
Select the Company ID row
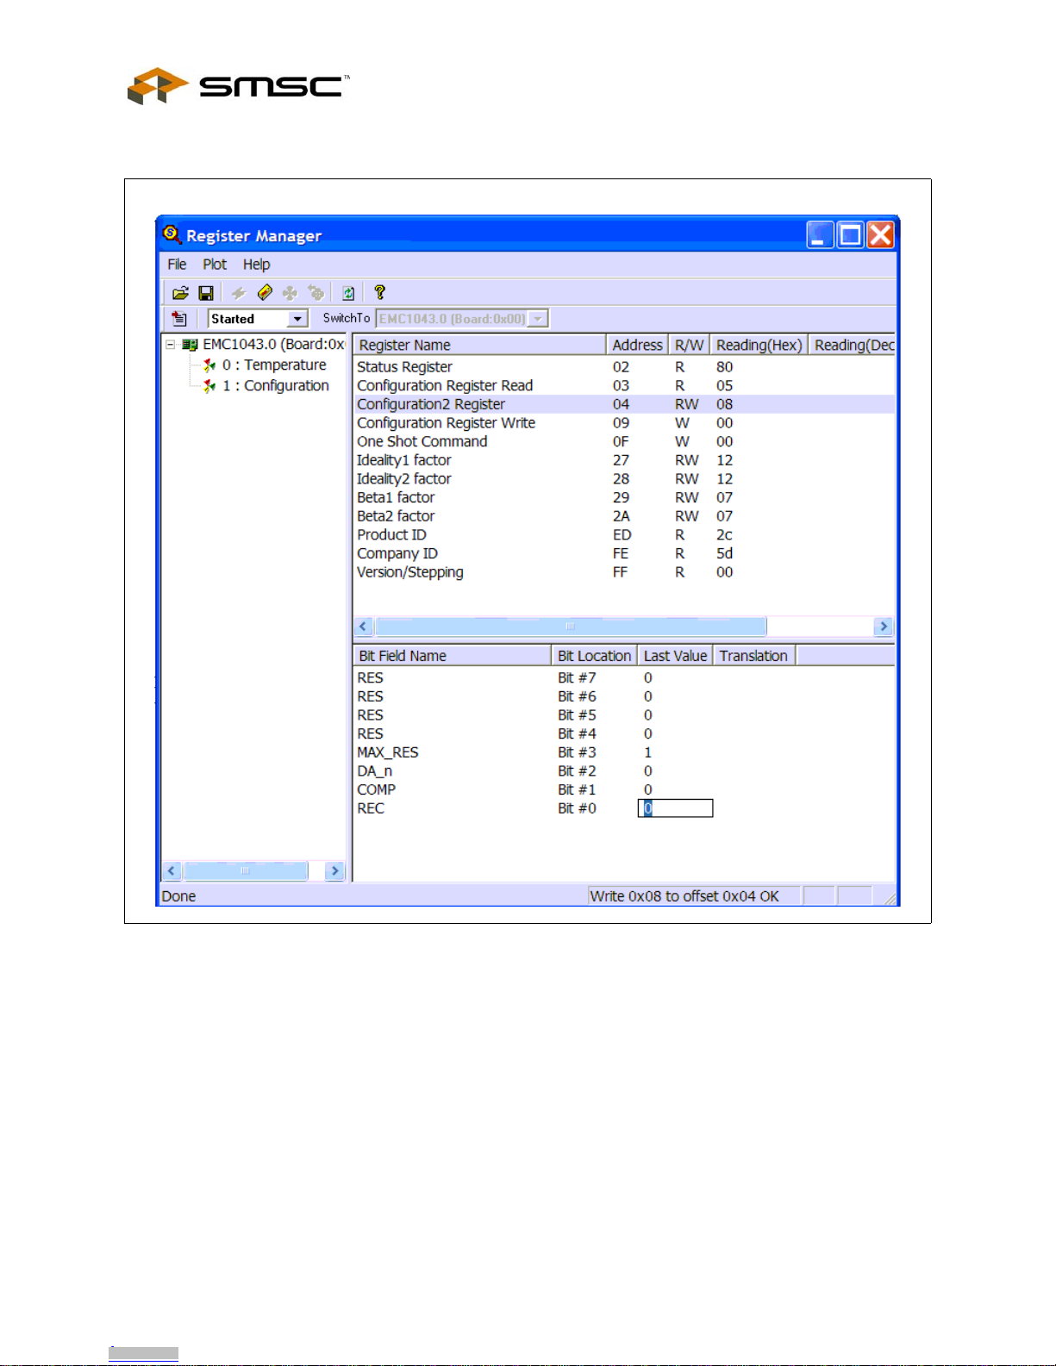624,554
